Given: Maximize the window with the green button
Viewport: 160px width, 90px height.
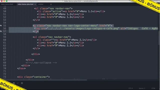Looking at the screenshot, I should pyautogui.click(x=7, y=1).
